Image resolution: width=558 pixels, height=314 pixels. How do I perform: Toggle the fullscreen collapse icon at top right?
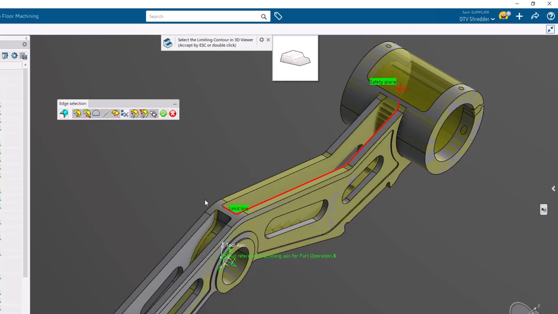tap(550, 29)
